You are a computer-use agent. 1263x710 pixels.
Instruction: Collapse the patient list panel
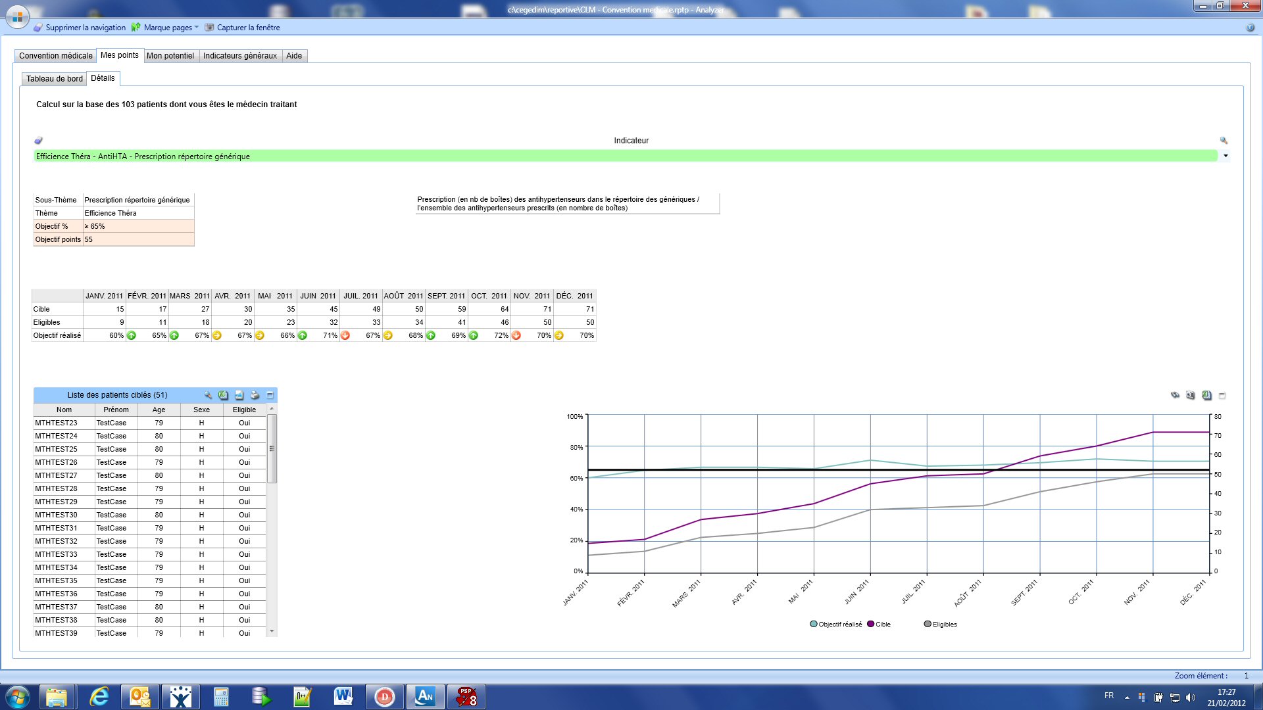(270, 395)
